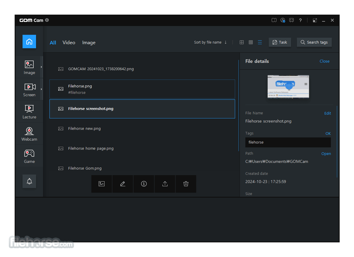Screen dimensions: 354x257
Task: Edit the selected file with pencil icon
Action: [x=123, y=184]
